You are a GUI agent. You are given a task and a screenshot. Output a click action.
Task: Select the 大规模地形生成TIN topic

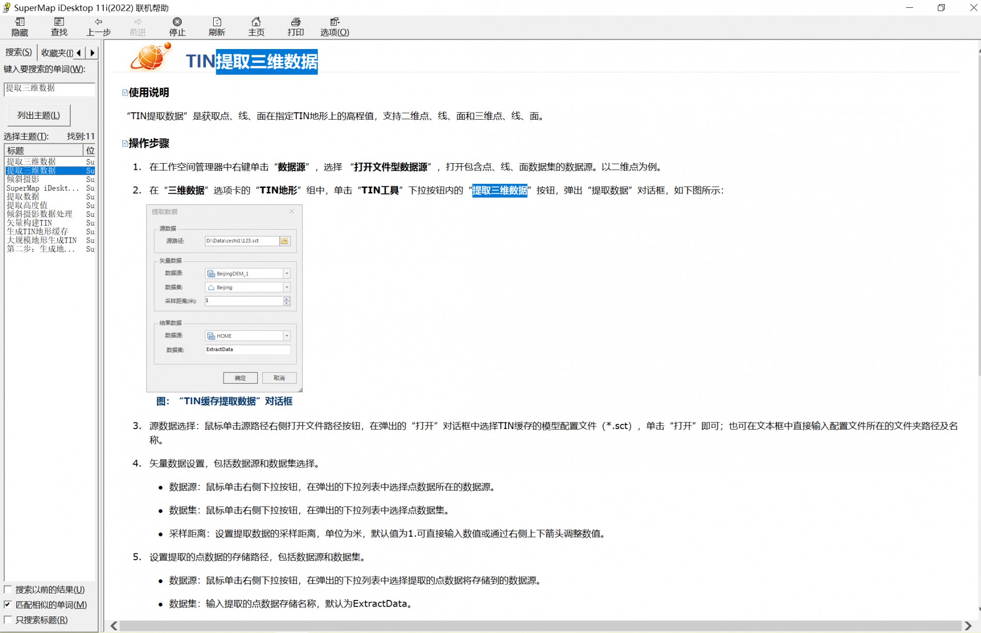point(50,241)
